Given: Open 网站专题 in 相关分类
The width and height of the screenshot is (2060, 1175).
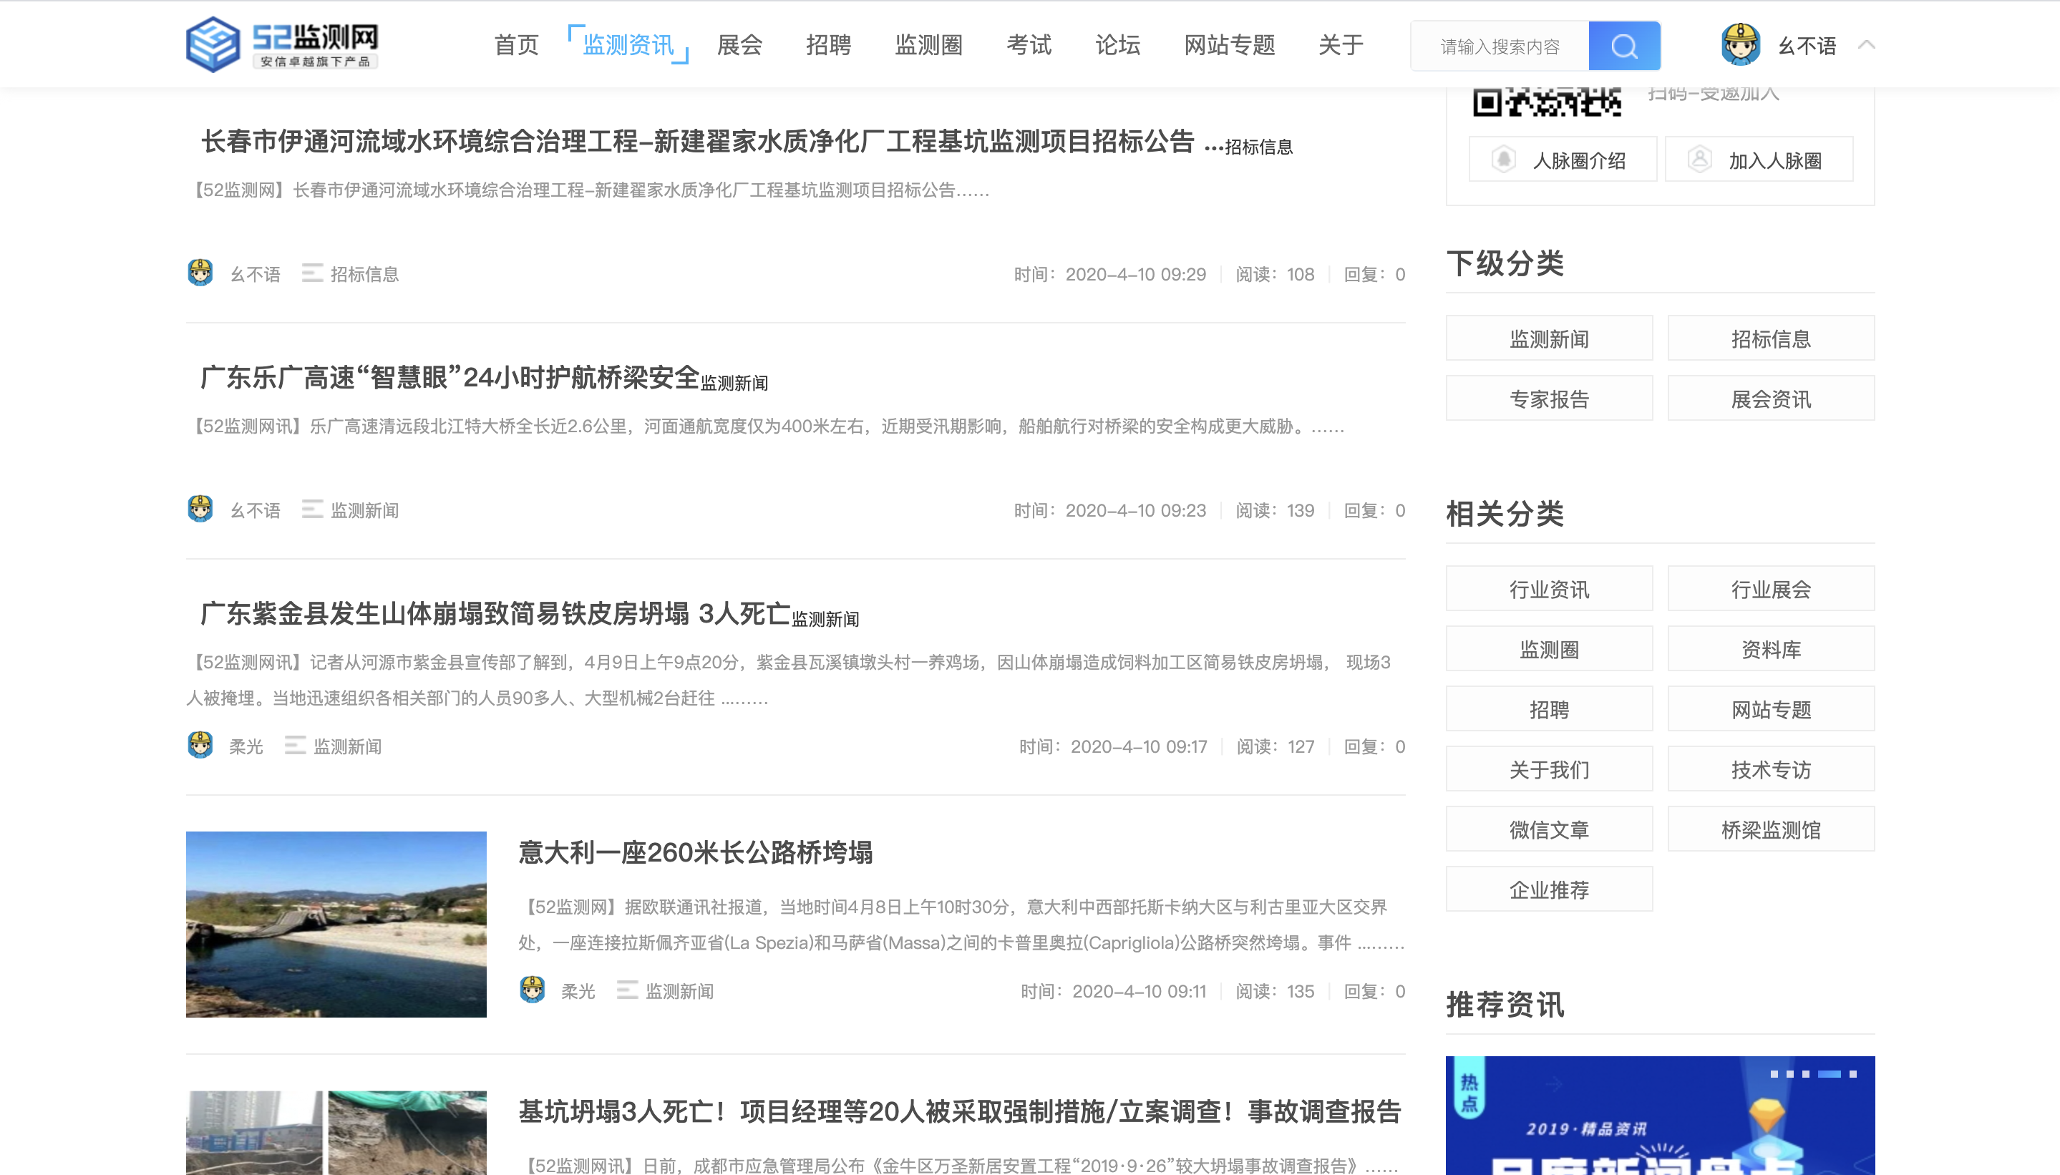Looking at the screenshot, I should tap(1771, 709).
